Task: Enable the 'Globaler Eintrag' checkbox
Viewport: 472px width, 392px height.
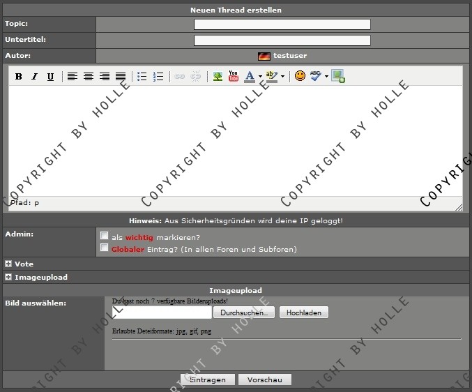Action: click(105, 248)
